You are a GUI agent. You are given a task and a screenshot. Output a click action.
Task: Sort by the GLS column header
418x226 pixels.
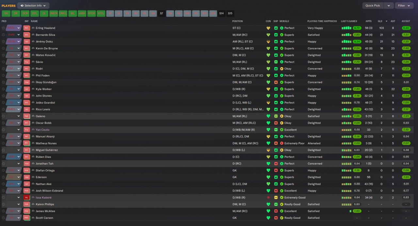[380, 21]
